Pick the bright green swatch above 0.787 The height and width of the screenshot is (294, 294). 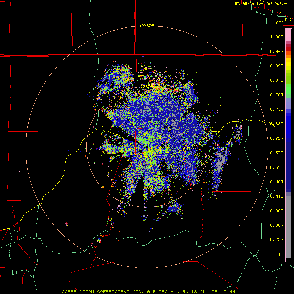coord(288,89)
